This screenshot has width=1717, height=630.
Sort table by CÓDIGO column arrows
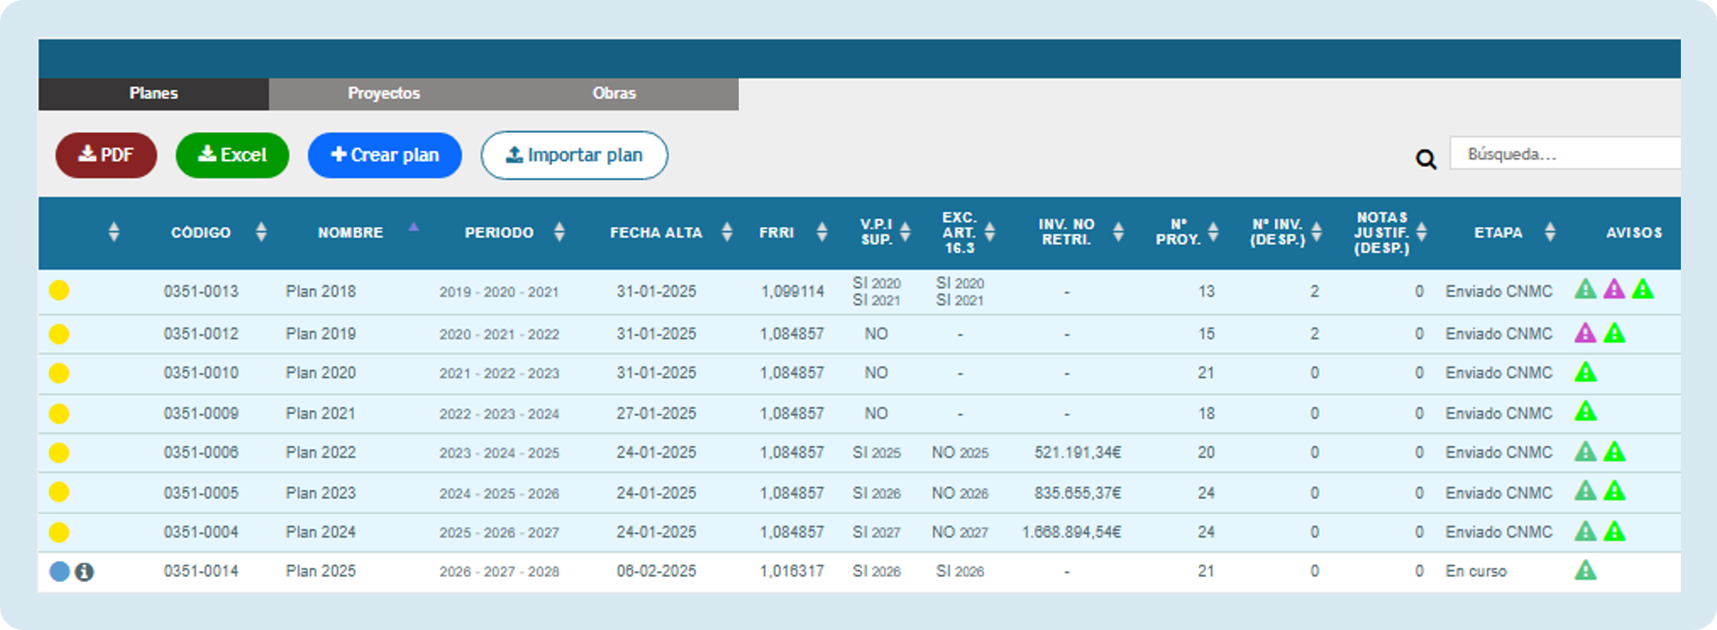tap(261, 233)
